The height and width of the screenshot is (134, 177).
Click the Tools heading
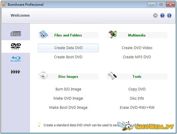point(137,77)
